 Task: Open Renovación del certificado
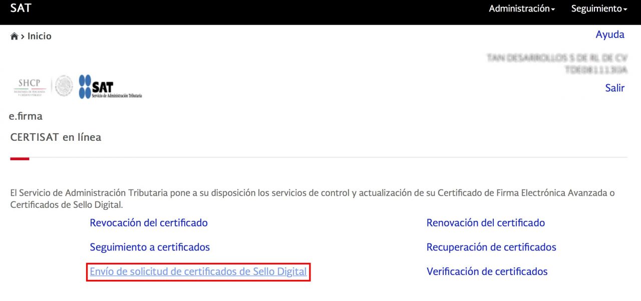486,223
